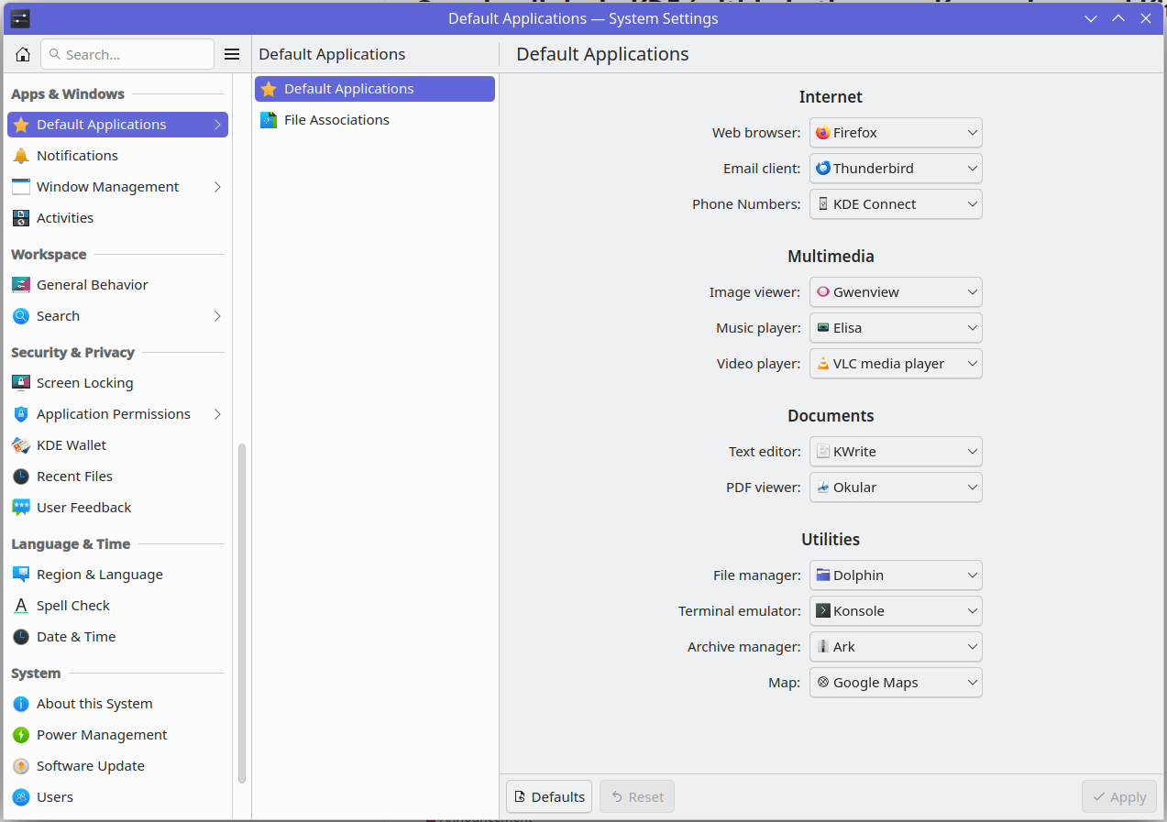This screenshot has width=1167, height=822.
Task: Open the Terminal emulator Konsole dropdown
Action: point(896,611)
